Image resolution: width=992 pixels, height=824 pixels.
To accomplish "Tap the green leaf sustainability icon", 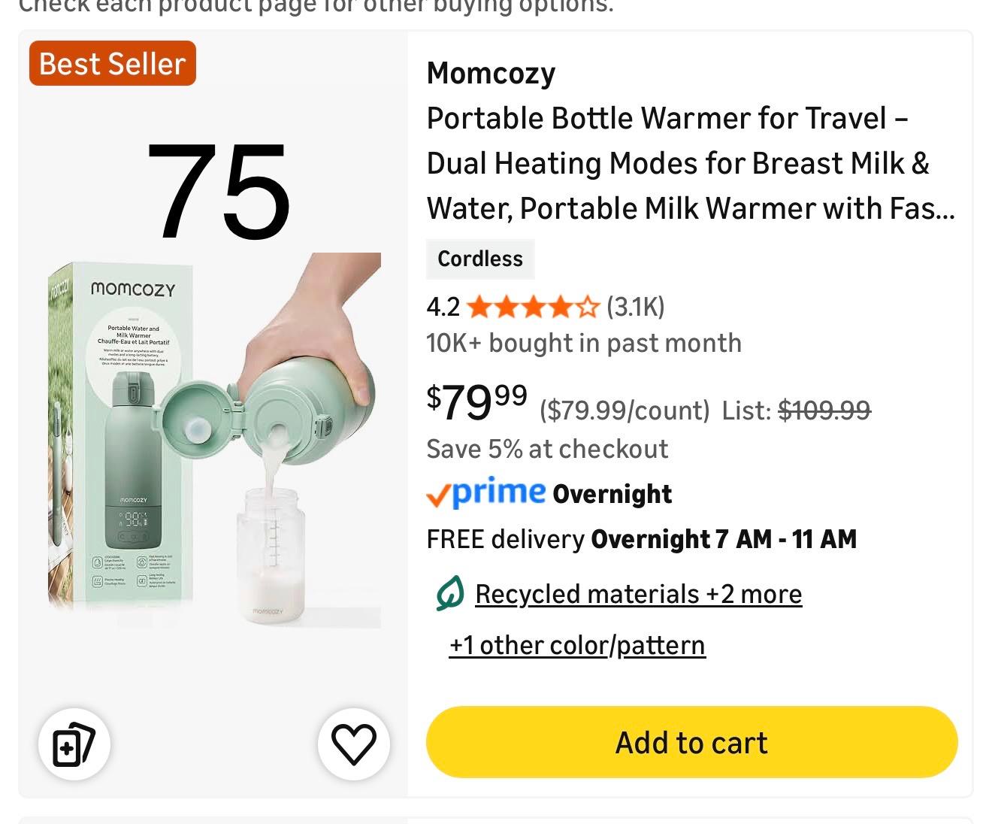I will pos(449,594).
